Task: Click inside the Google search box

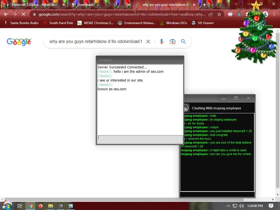Action: [x=95, y=42]
